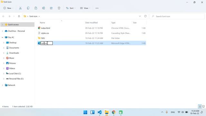Click the microphone tray icon
This screenshot has width=206, height=116.
(x=167, y=112)
